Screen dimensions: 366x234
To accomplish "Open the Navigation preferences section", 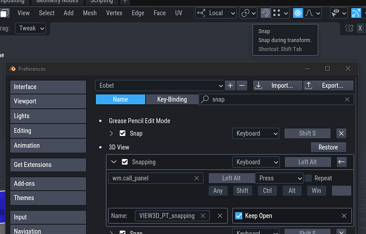I will (48, 230).
